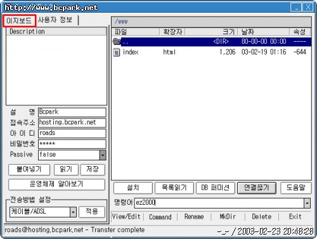Click the 설치 button

(133, 188)
